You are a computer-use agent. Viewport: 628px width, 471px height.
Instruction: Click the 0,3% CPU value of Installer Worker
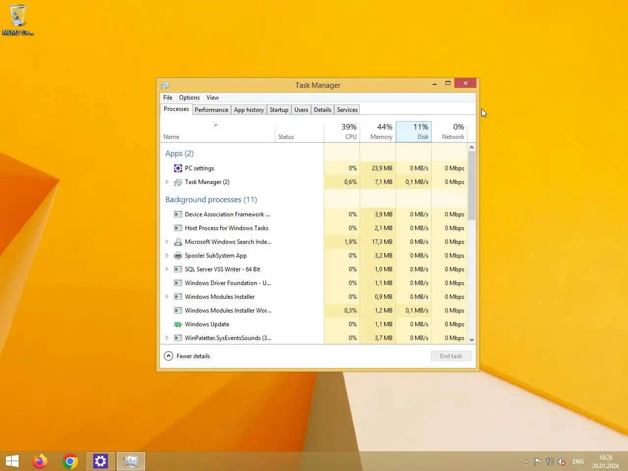[x=350, y=311]
